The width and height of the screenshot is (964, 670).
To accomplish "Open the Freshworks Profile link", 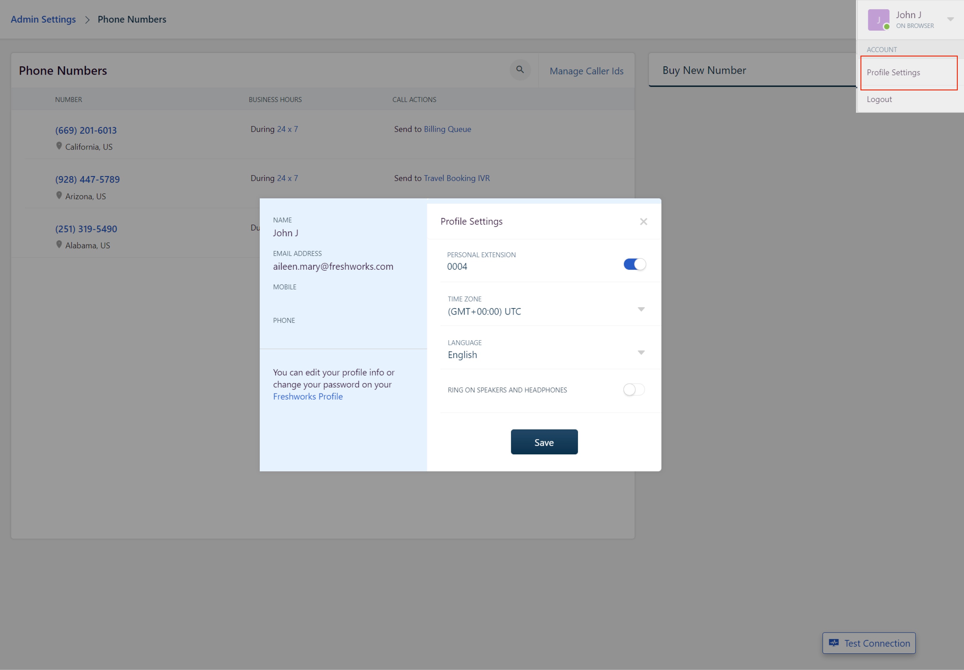I will coord(308,396).
